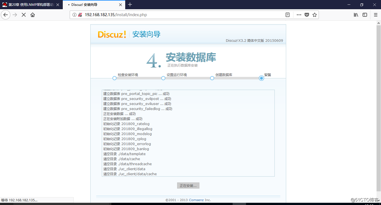Click log line 201809_banlog
This screenshot has height=205, width=381.
click(x=126, y=149)
